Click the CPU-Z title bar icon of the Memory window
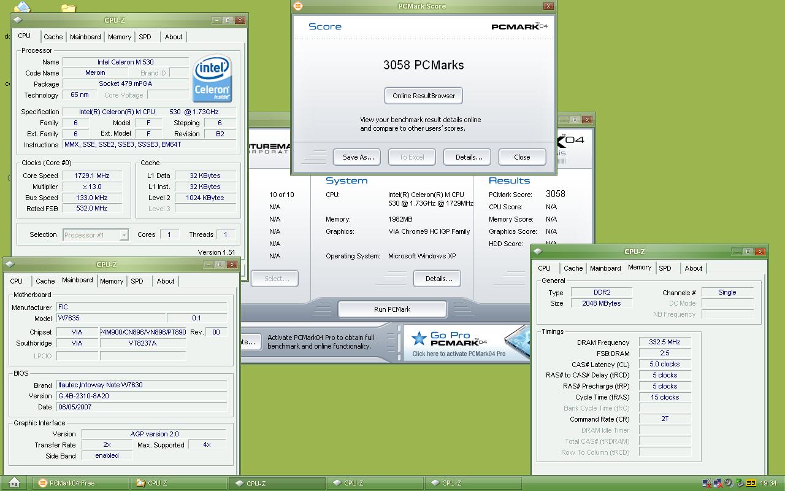 pos(538,252)
